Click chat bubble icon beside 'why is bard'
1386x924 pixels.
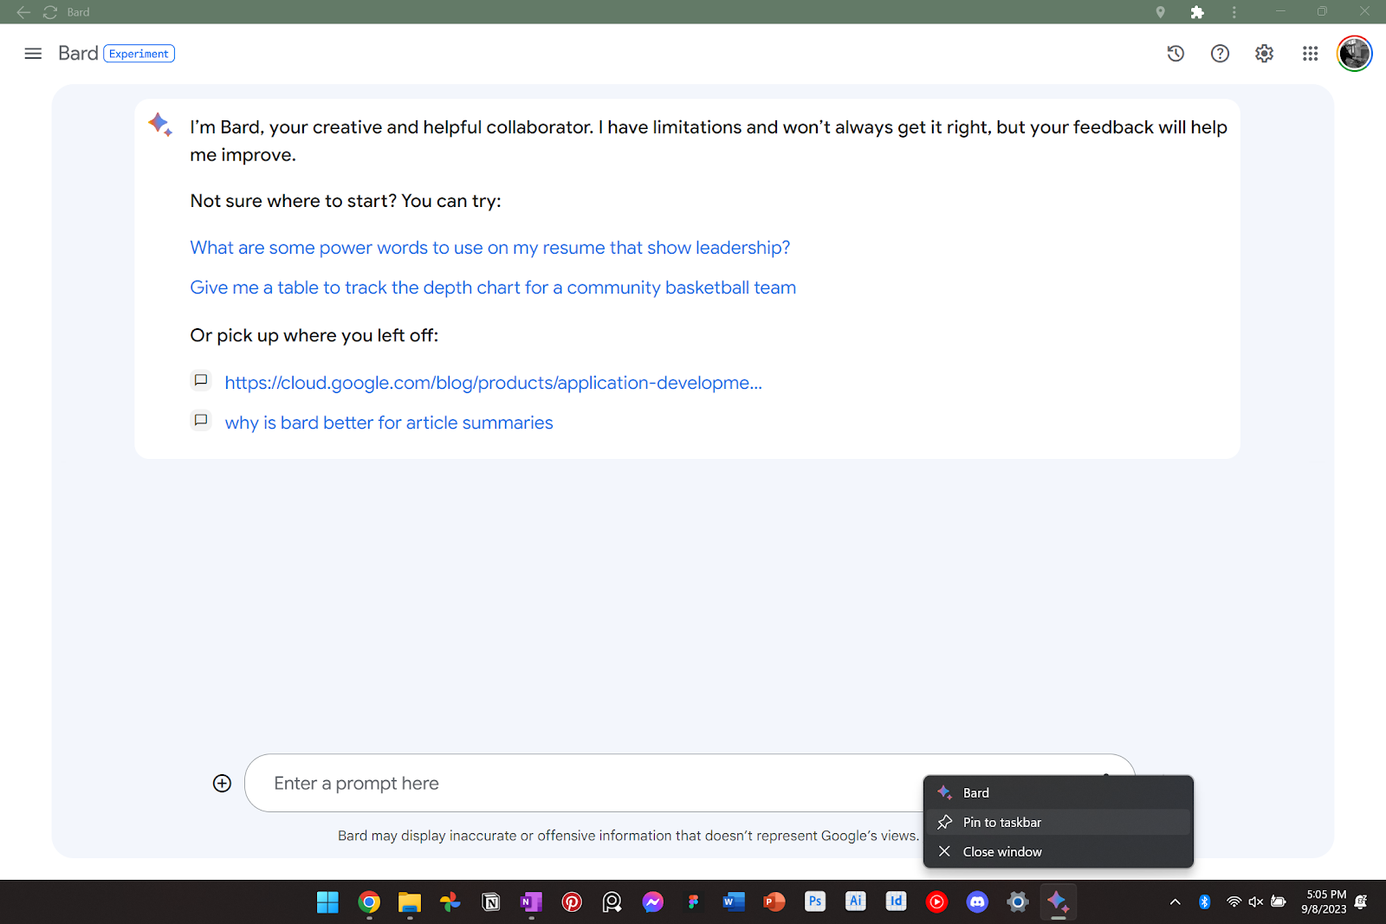[x=201, y=420]
